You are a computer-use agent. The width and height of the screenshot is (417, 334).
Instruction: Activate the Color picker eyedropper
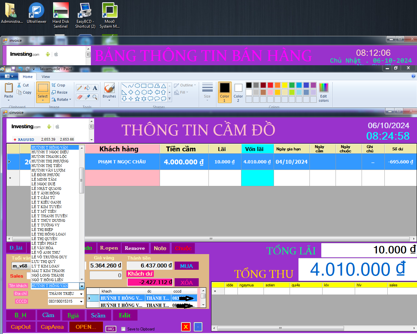87,97
